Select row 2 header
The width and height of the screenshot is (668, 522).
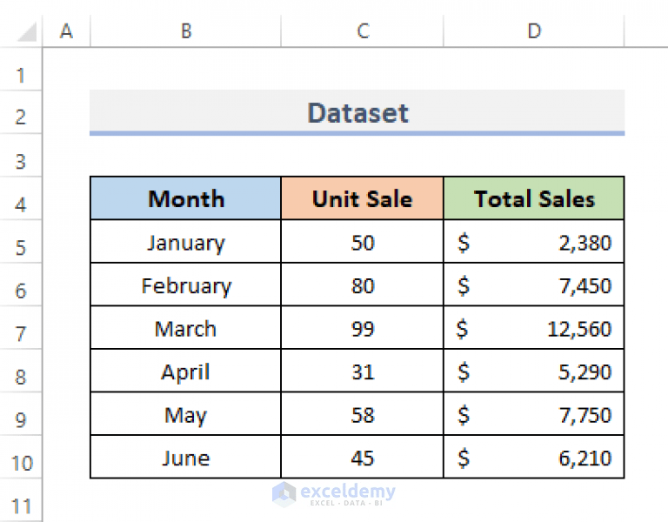coord(22,117)
